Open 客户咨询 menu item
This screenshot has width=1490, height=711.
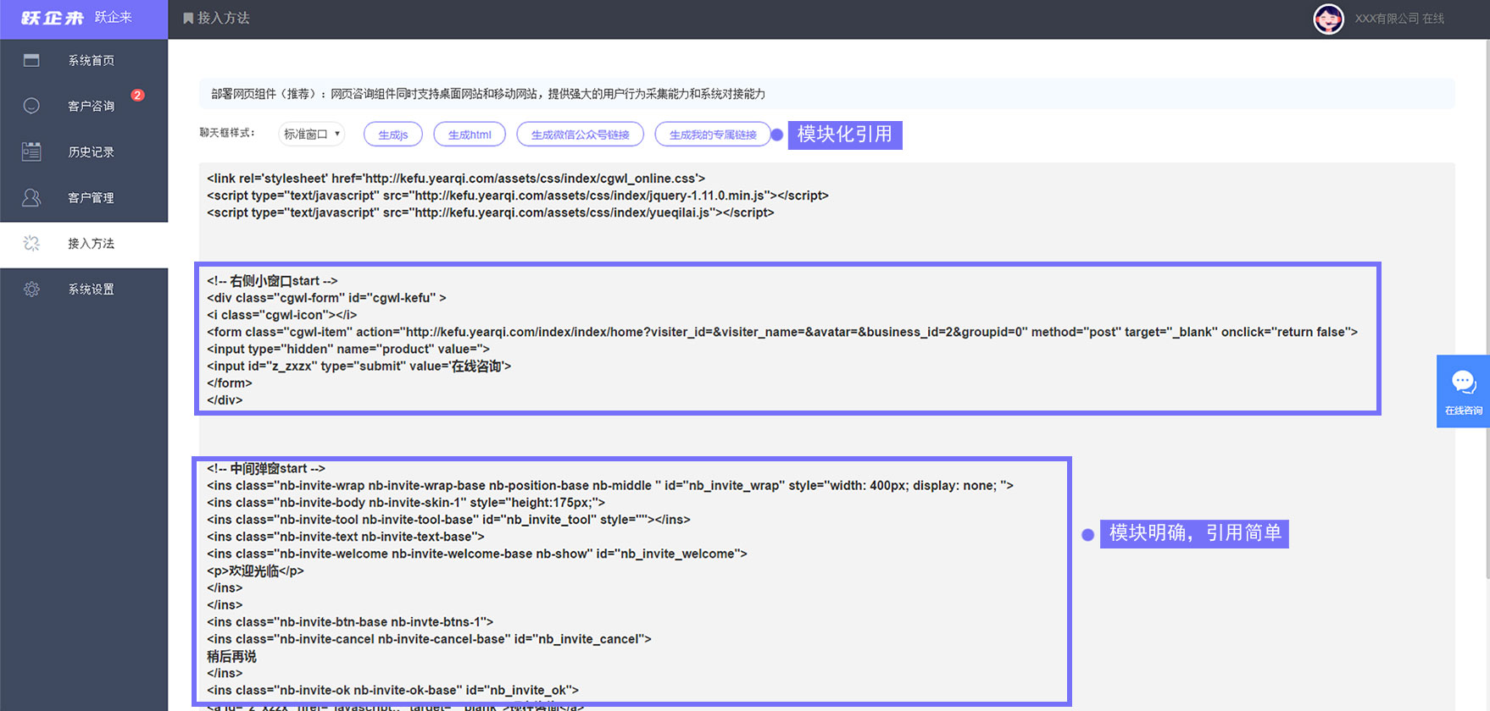coord(84,106)
